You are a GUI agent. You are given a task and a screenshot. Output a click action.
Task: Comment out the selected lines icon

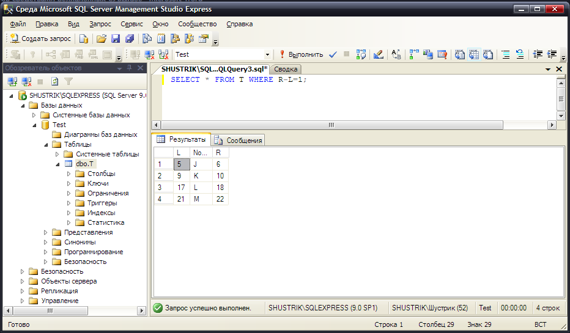click(x=506, y=54)
